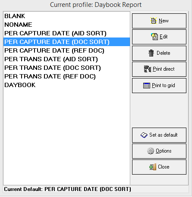The image size is (192, 197).
Task: Click the New profile document icon
Action: pyautogui.click(x=154, y=21)
